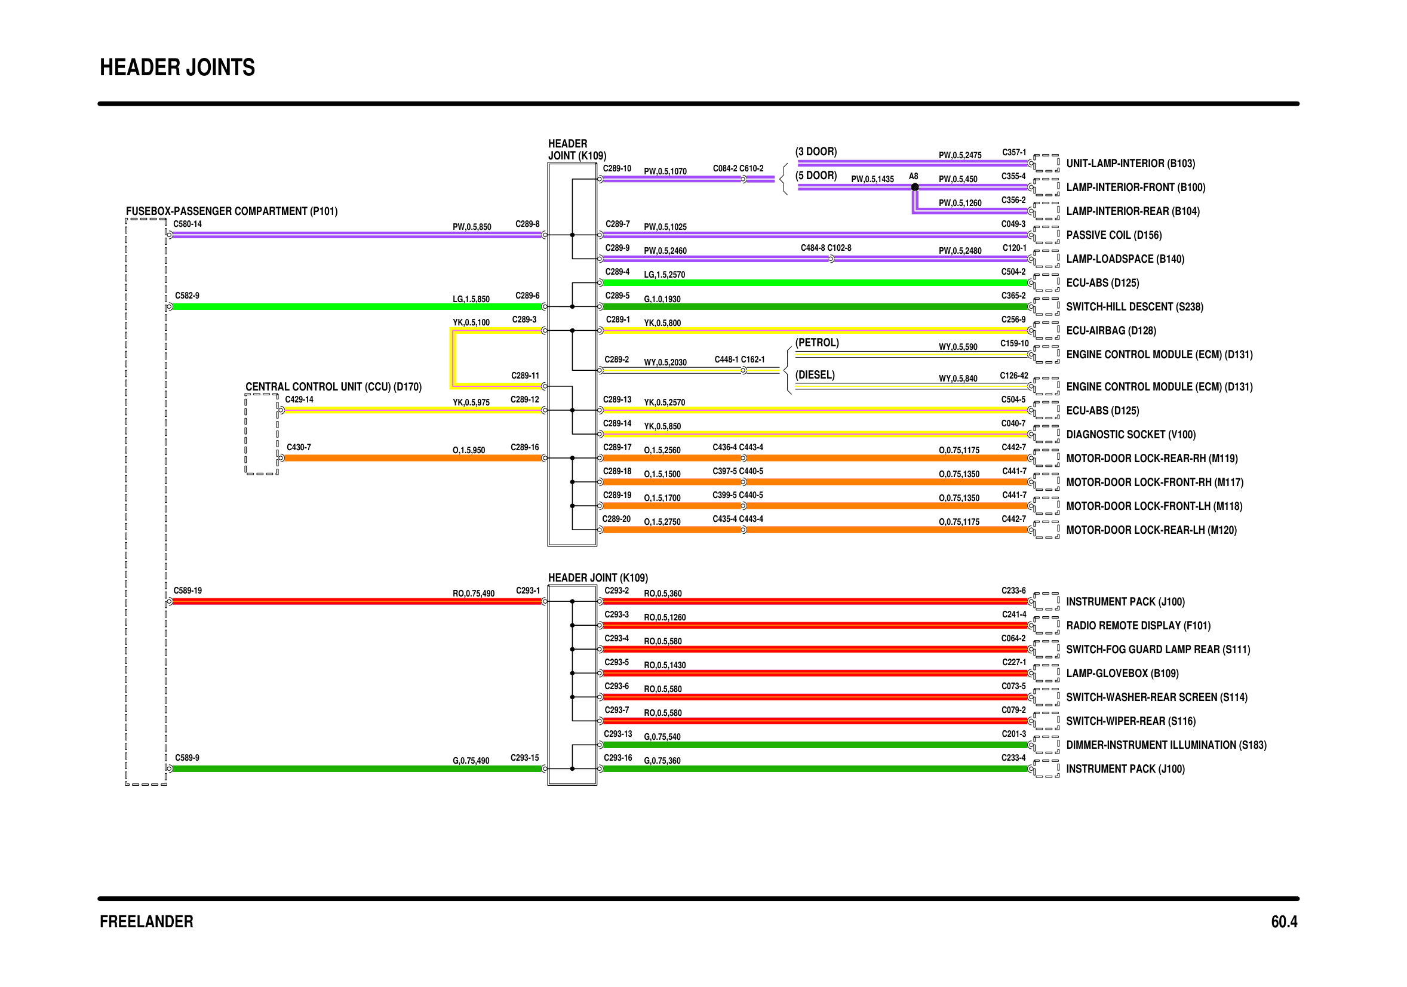Select the FREELANDER footer text
Screen dimensions: 1407x987
click(146, 921)
